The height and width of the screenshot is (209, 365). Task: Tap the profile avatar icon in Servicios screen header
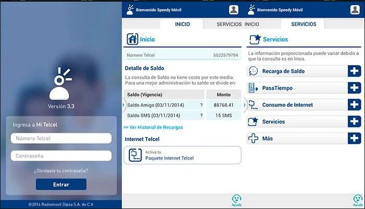[355, 10]
